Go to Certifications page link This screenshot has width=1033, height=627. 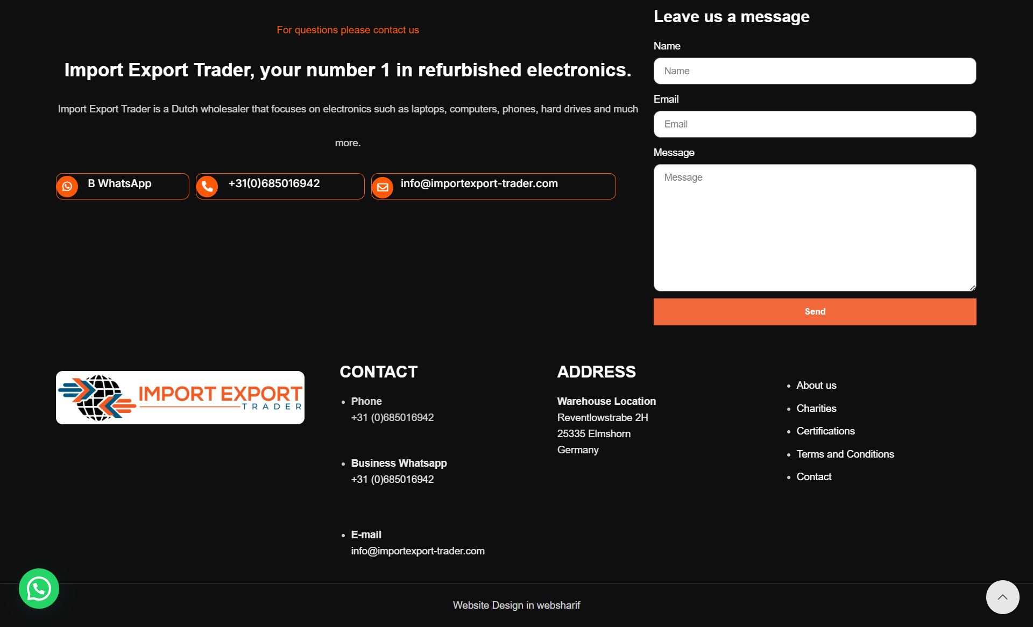tap(825, 431)
